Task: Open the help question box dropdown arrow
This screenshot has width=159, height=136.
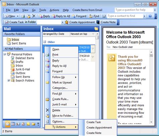Action: pyautogui.click(x=155, y=10)
